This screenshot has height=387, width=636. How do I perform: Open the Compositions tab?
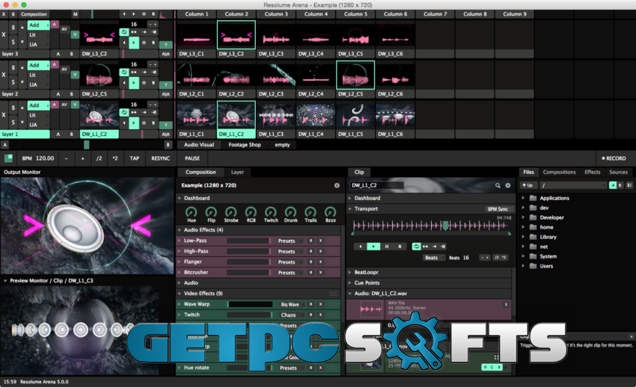(x=559, y=172)
